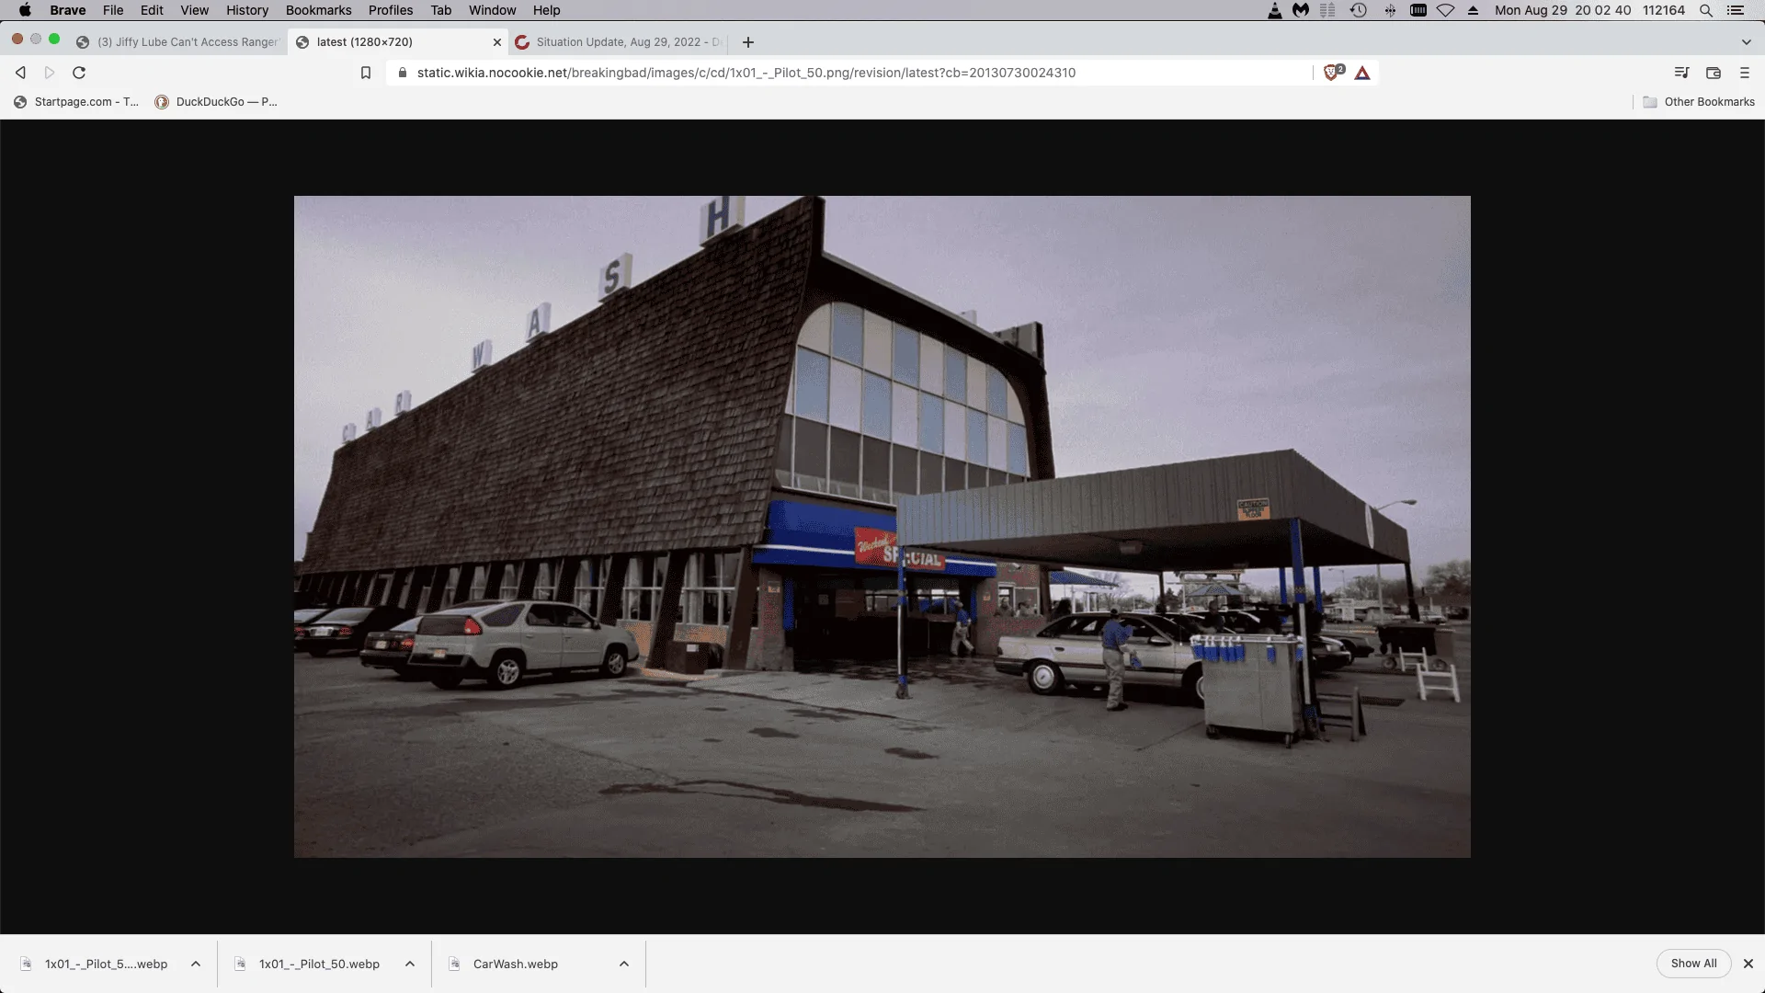Open the sidebar playlist icon in toolbar
Image resolution: width=1765 pixels, height=993 pixels.
click(1681, 73)
